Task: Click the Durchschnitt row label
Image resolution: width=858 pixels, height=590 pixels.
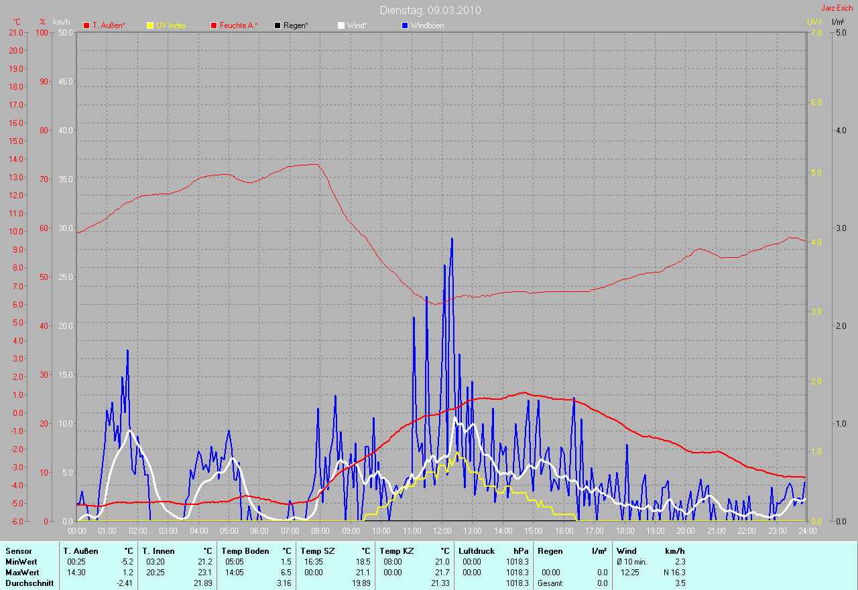Action: [x=29, y=583]
